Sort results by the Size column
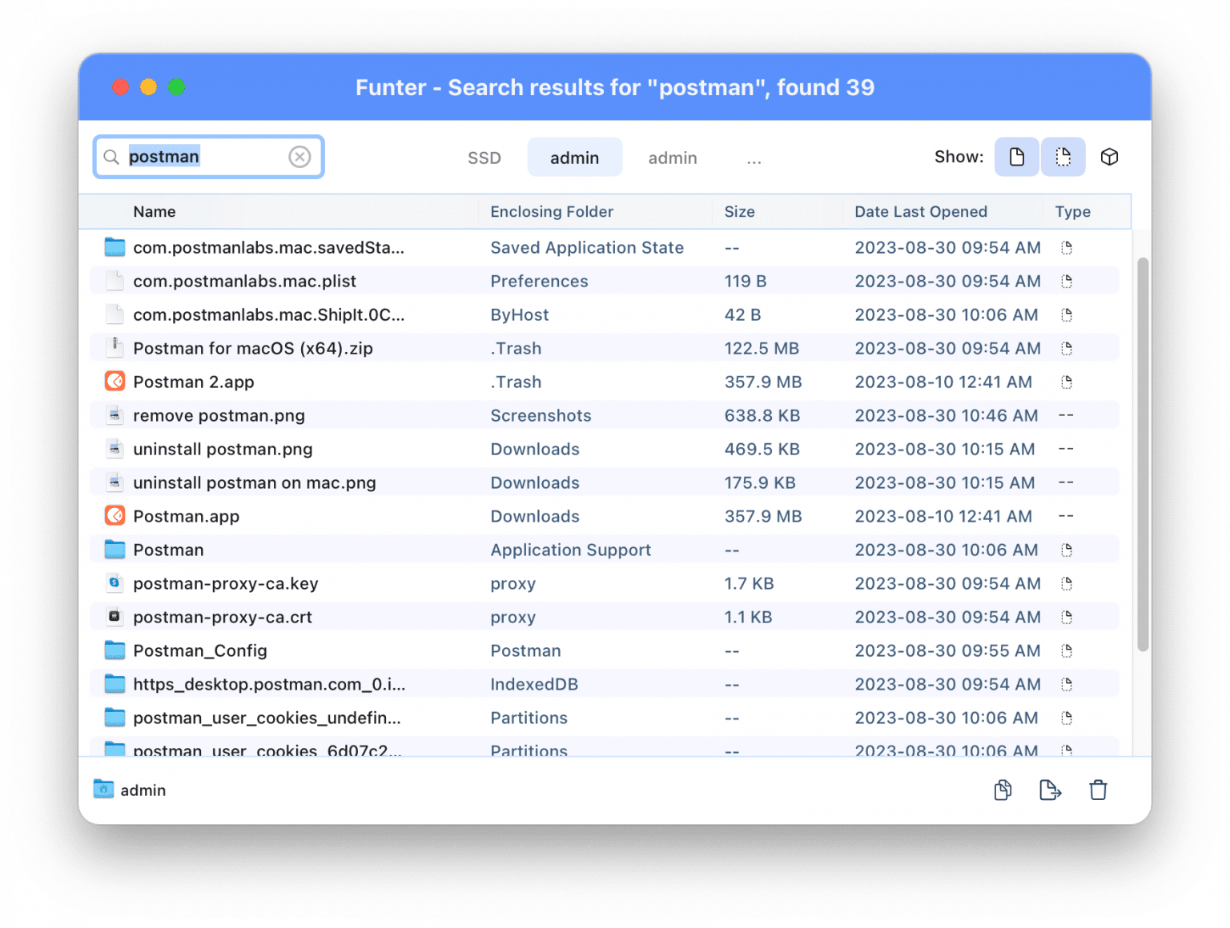This screenshot has height=928, width=1230. [739, 211]
